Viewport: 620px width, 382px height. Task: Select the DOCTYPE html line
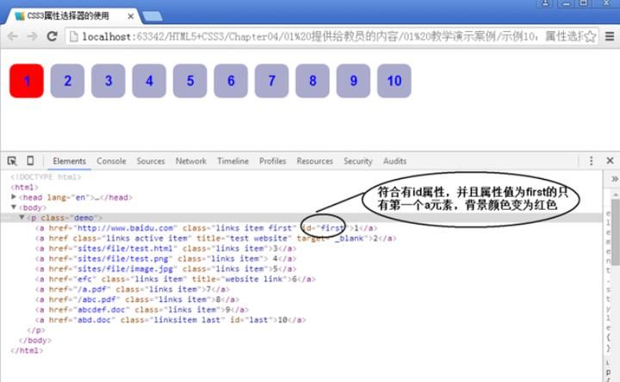tap(46, 176)
